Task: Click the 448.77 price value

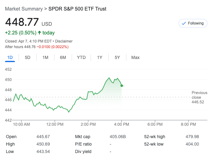Action: point(22,22)
